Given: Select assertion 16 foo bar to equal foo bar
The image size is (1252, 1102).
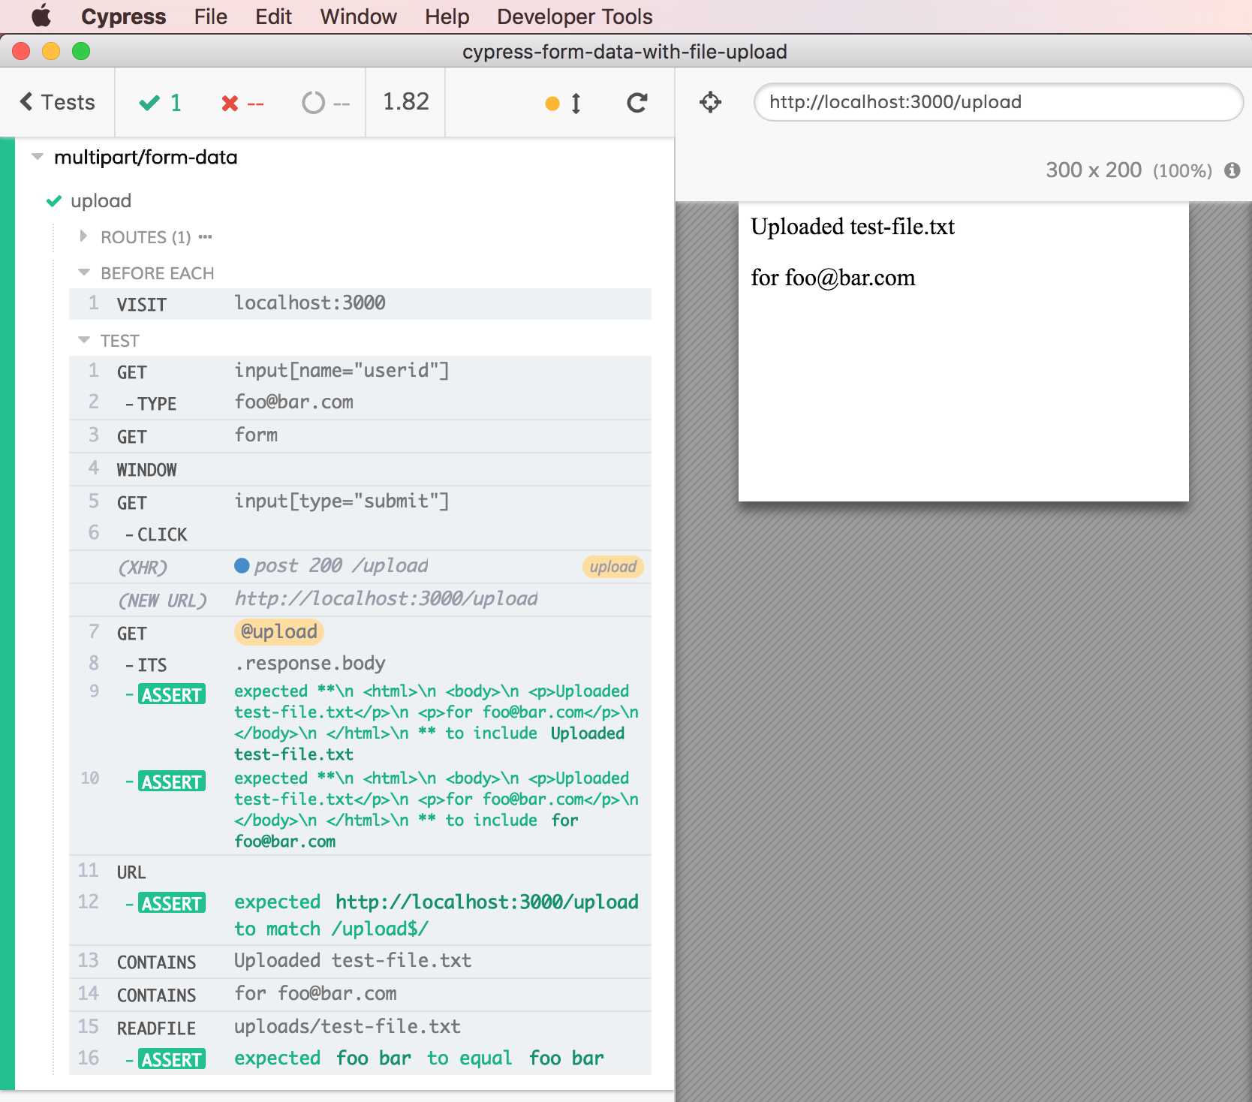Looking at the screenshot, I should [x=360, y=1059].
